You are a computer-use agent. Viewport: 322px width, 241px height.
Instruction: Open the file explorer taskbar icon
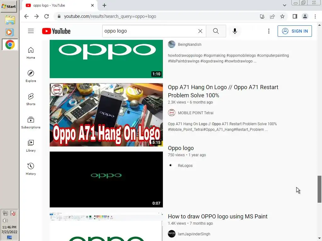tap(10, 20)
